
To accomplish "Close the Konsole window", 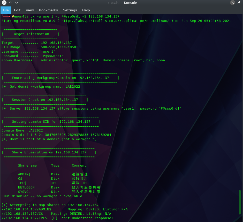I will tap(4, 3).
